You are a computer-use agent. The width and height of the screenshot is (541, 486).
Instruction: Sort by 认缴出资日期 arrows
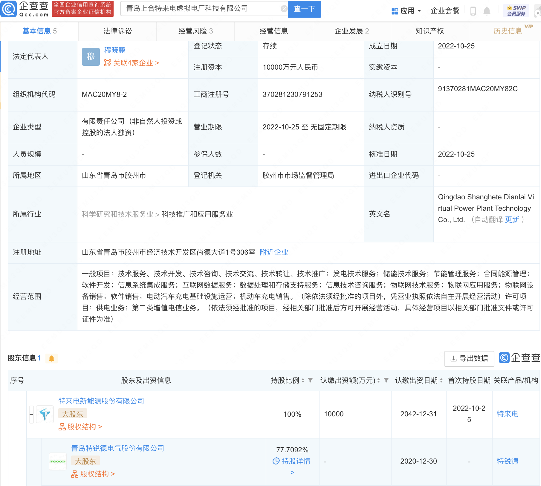click(x=441, y=380)
